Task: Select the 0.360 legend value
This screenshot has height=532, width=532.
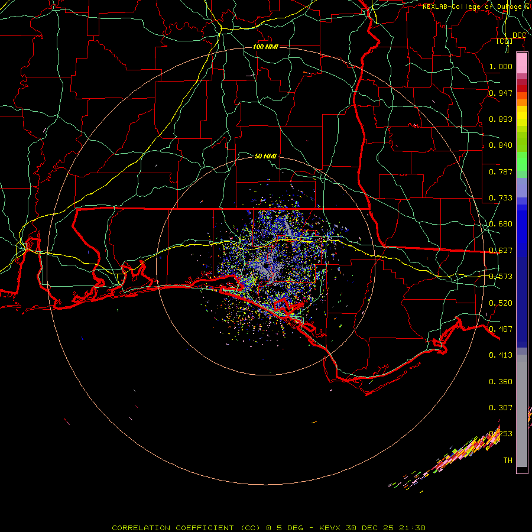Action: click(x=501, y=382)
